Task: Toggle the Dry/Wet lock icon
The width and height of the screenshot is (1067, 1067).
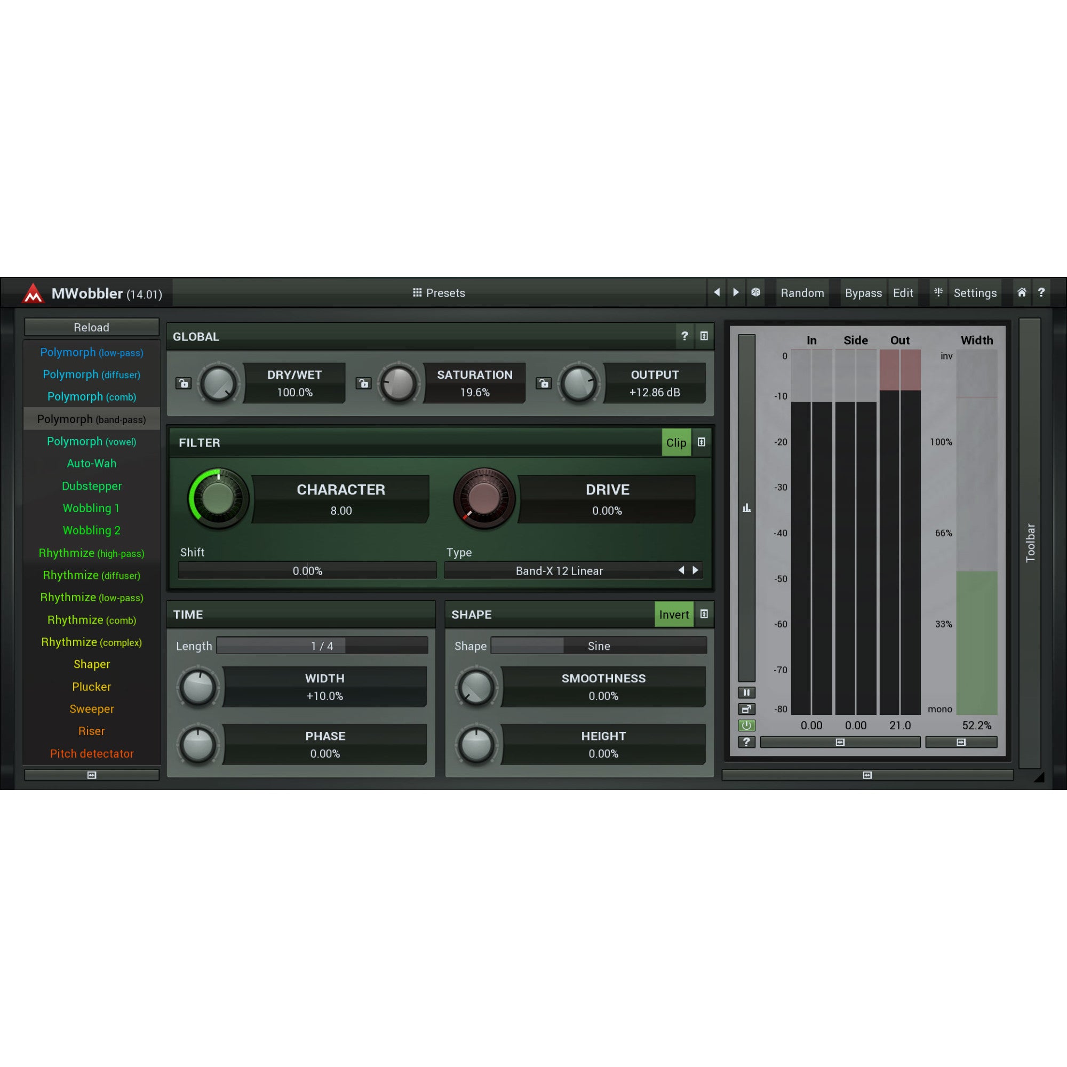Action: 184,383
